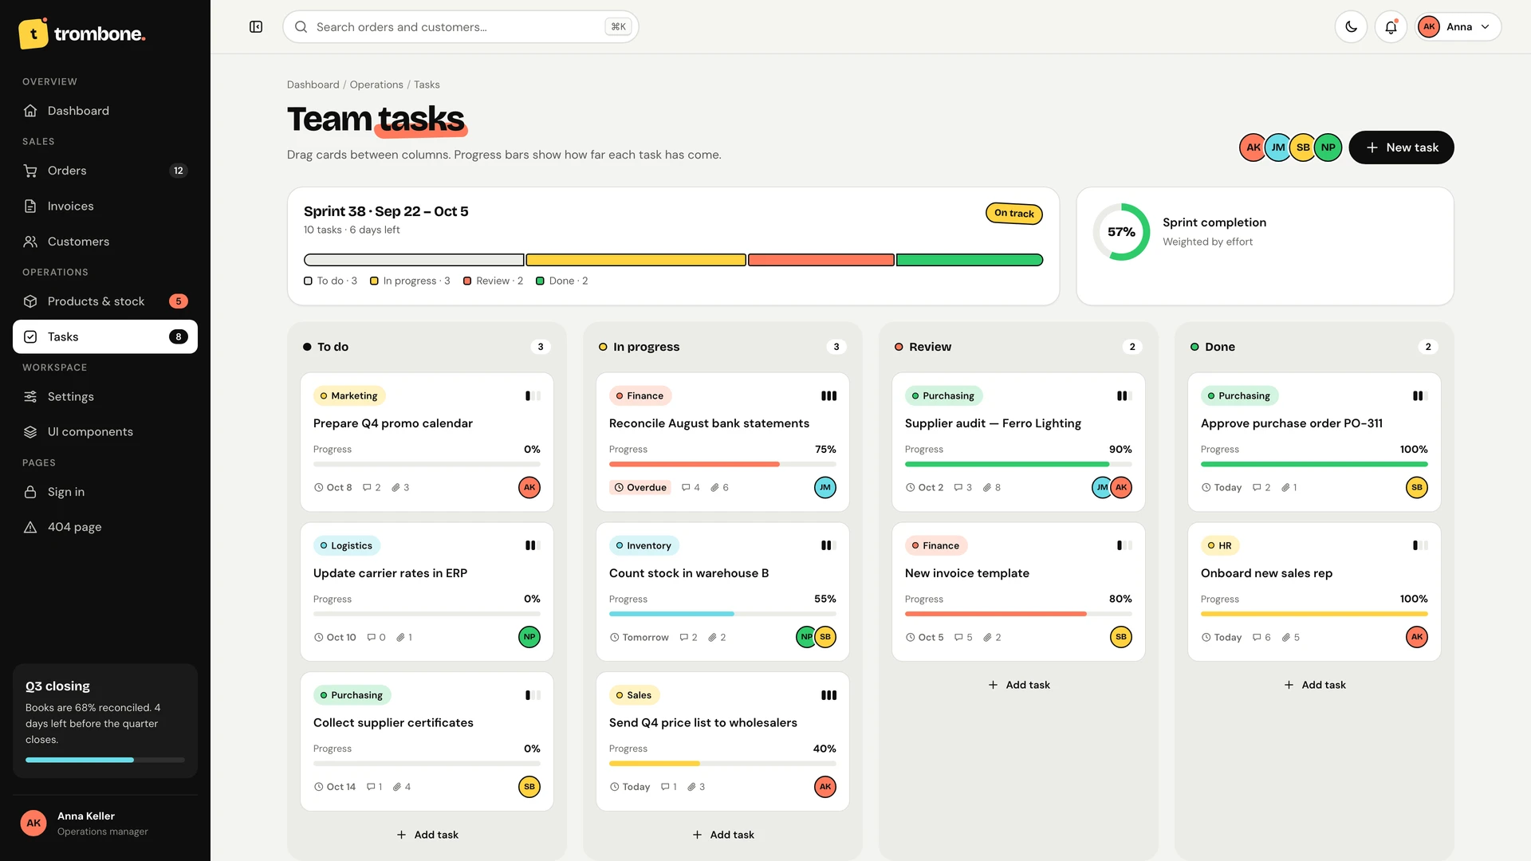Click the yellow In progress sprint bar segment
Image resolution: width=1531 pixels, height=861 pixels.
[x=636, y=260]
